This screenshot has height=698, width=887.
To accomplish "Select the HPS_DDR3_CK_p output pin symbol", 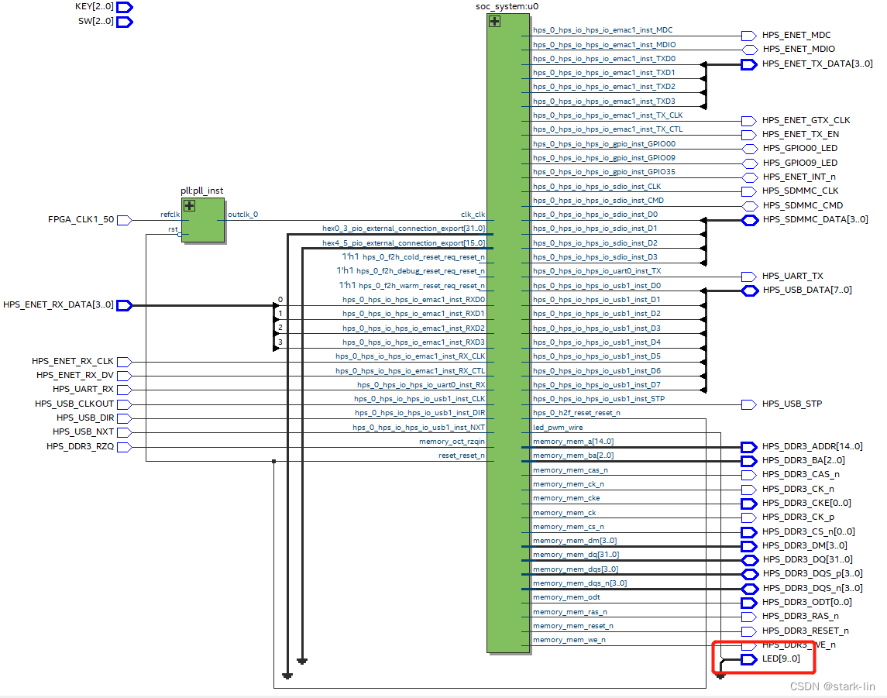I will point(749,518).
